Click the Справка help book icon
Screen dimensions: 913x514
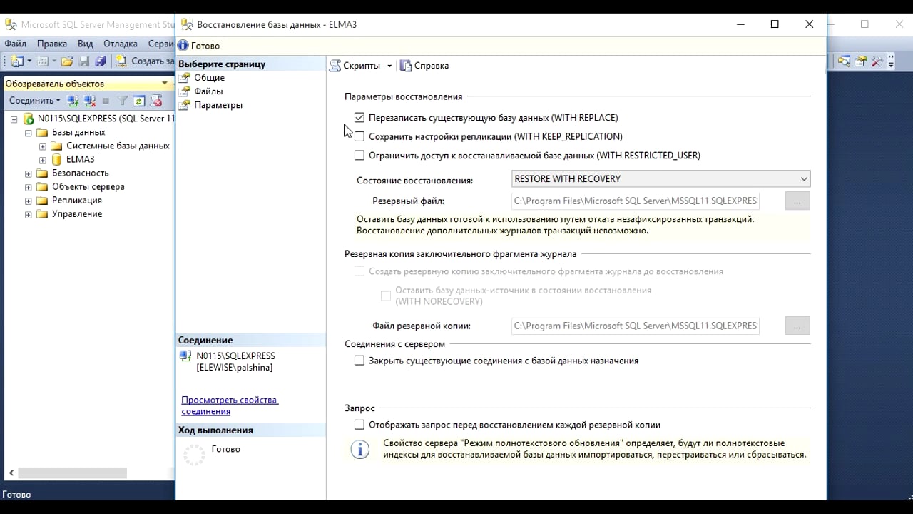(x=406, y=66)
